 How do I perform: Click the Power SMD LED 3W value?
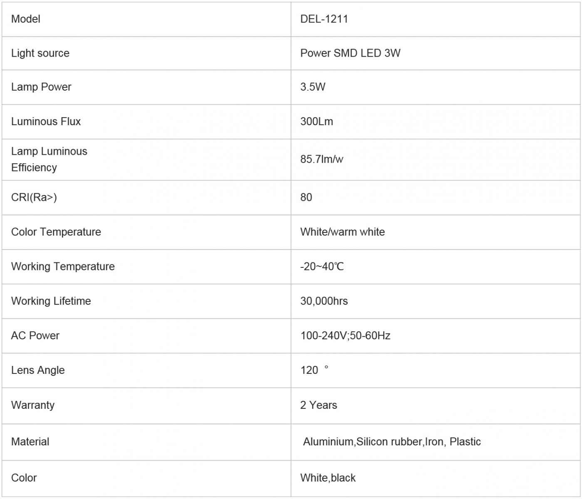[x=350, y=53]
